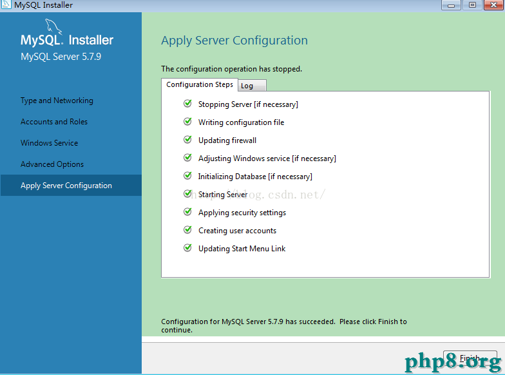Image resolution: width=505 pixels, height=375 pixels.
Task: Maximize the MySQL Installer window
Action: tap(472, 5)
